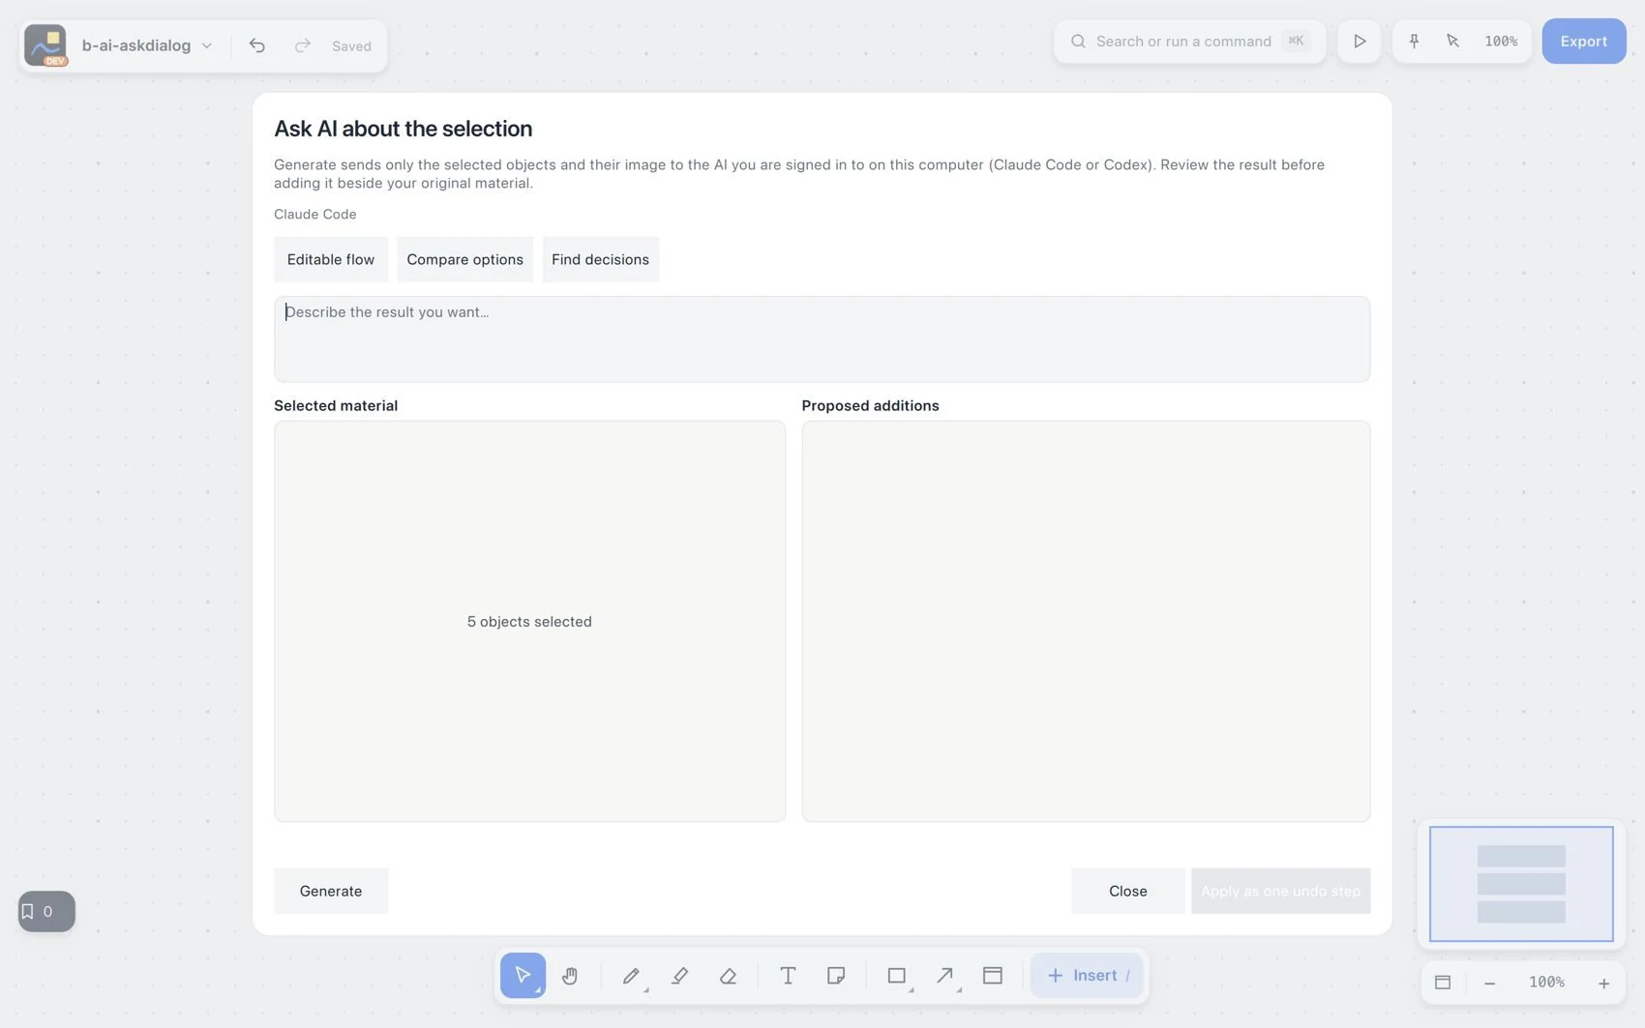Open the b-ai-askdialog document dropdown

coord(146,45)
